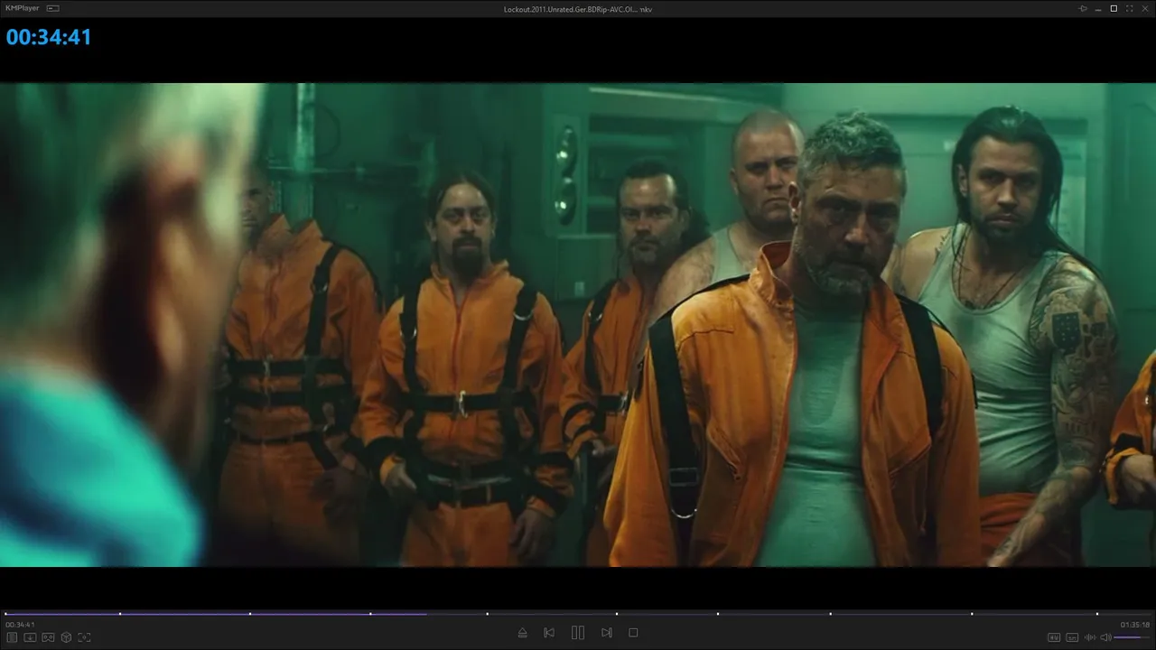The height and width of the screenshot is (650, 1156).
Task: Toggle the subtitle icon
Action: click(x=1072, y=637)
